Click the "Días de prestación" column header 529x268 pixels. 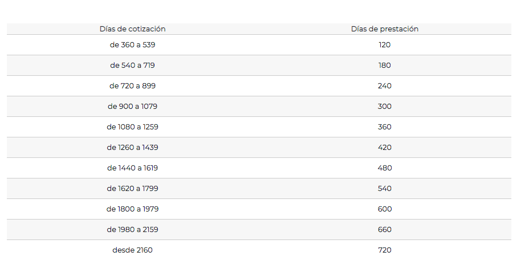[384, 29]
